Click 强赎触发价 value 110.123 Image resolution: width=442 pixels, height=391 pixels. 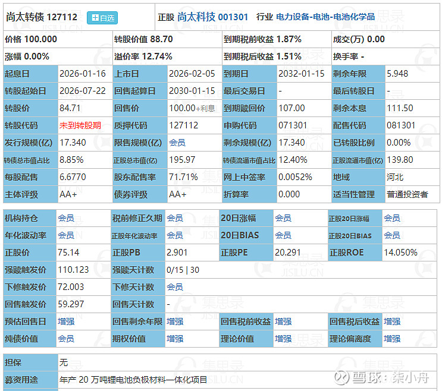(x=73, y=270)
